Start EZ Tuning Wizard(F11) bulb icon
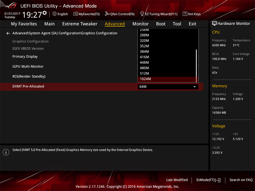The width and height of the screenshot is (255, 191). pos(142,14)
